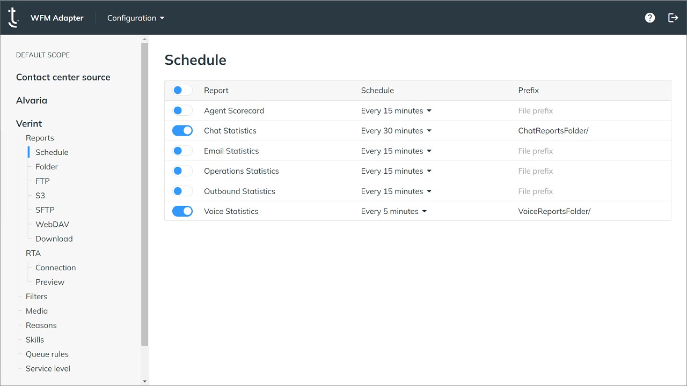687x386 pixels.
Task: Open Contact center source section
Action: click(x=63, y=77)
